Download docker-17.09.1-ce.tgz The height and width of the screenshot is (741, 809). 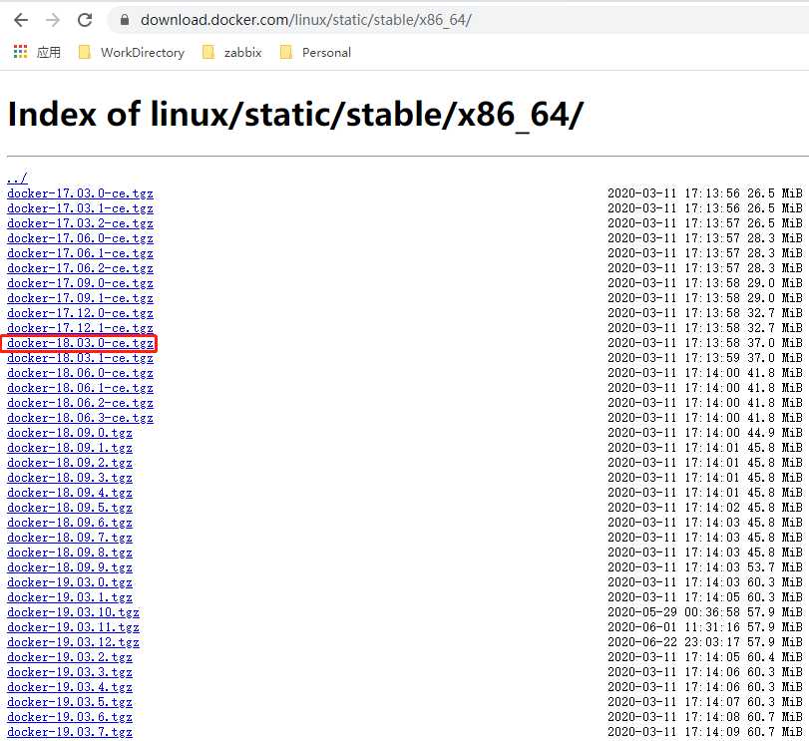point(80,298)
